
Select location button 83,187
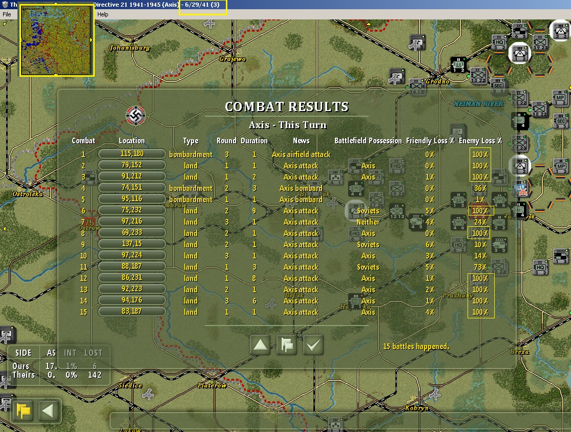(132, 312)
